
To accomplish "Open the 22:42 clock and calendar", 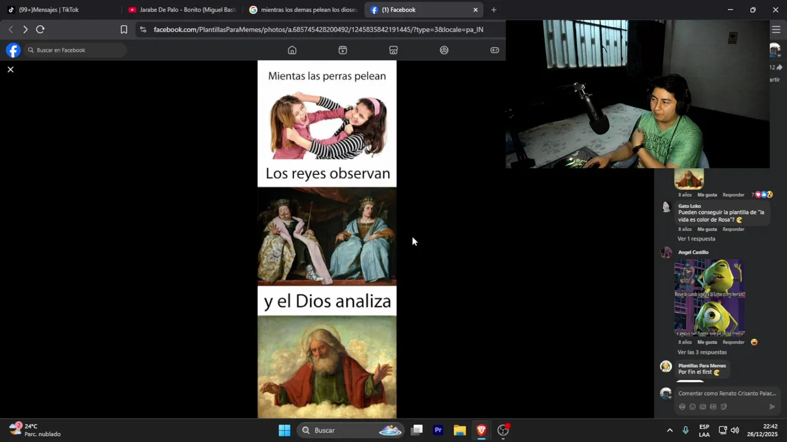I will 762,430.
